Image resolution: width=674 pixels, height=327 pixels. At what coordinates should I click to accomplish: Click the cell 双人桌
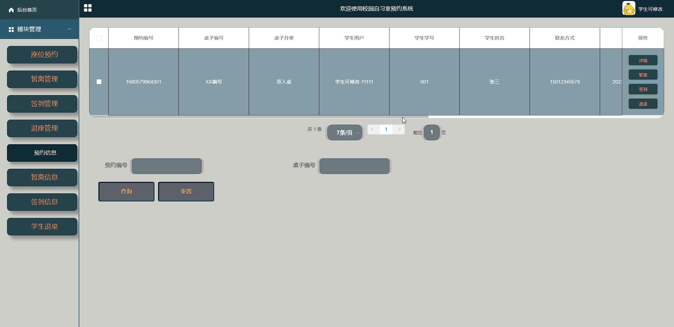pyautogui.click(x=284, y=82)
